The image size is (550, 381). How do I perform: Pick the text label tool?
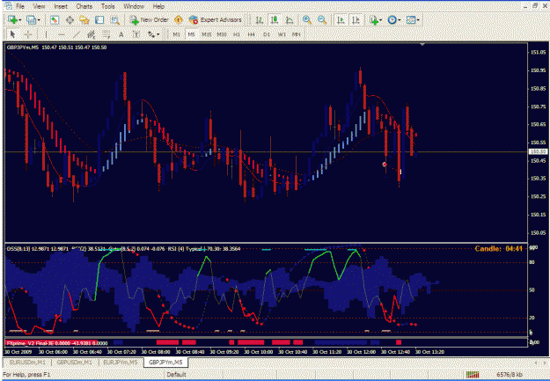click(121, 34)
